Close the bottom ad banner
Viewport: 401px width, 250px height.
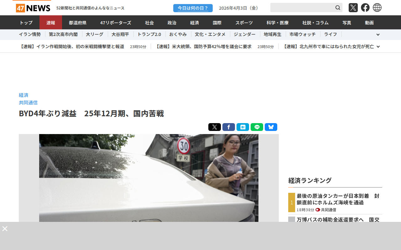5,228
